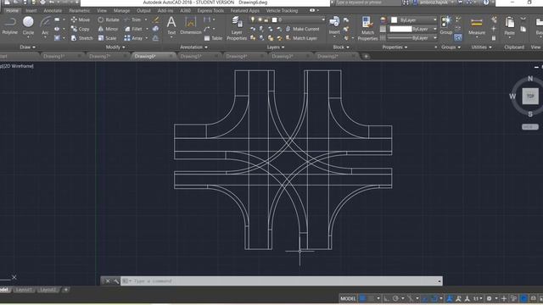This screenshot has width=543, height=305.
Task: Activate the Scale command
Action: coord(107,38)
